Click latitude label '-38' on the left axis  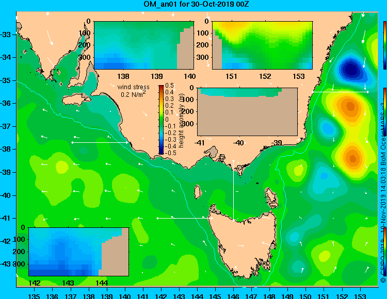tap(6, 149)
